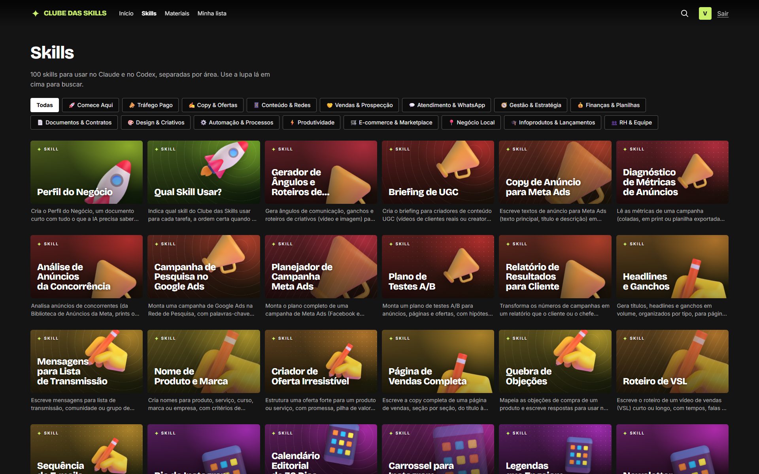Image resolution: width=759 pixels, height=474 pixels.
Task: Filter by Gestão & Estratégia category
Action: point(531,105)
